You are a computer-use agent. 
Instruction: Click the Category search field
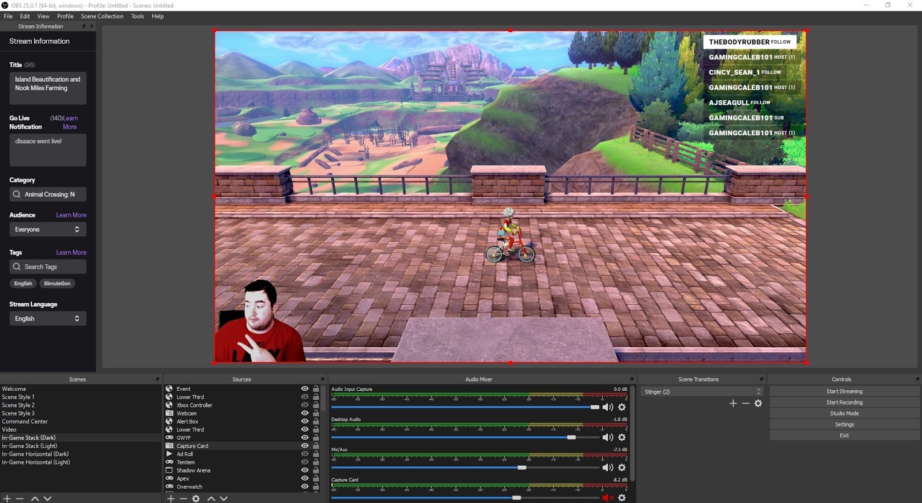pyautogui.click(x=48, y=194)
